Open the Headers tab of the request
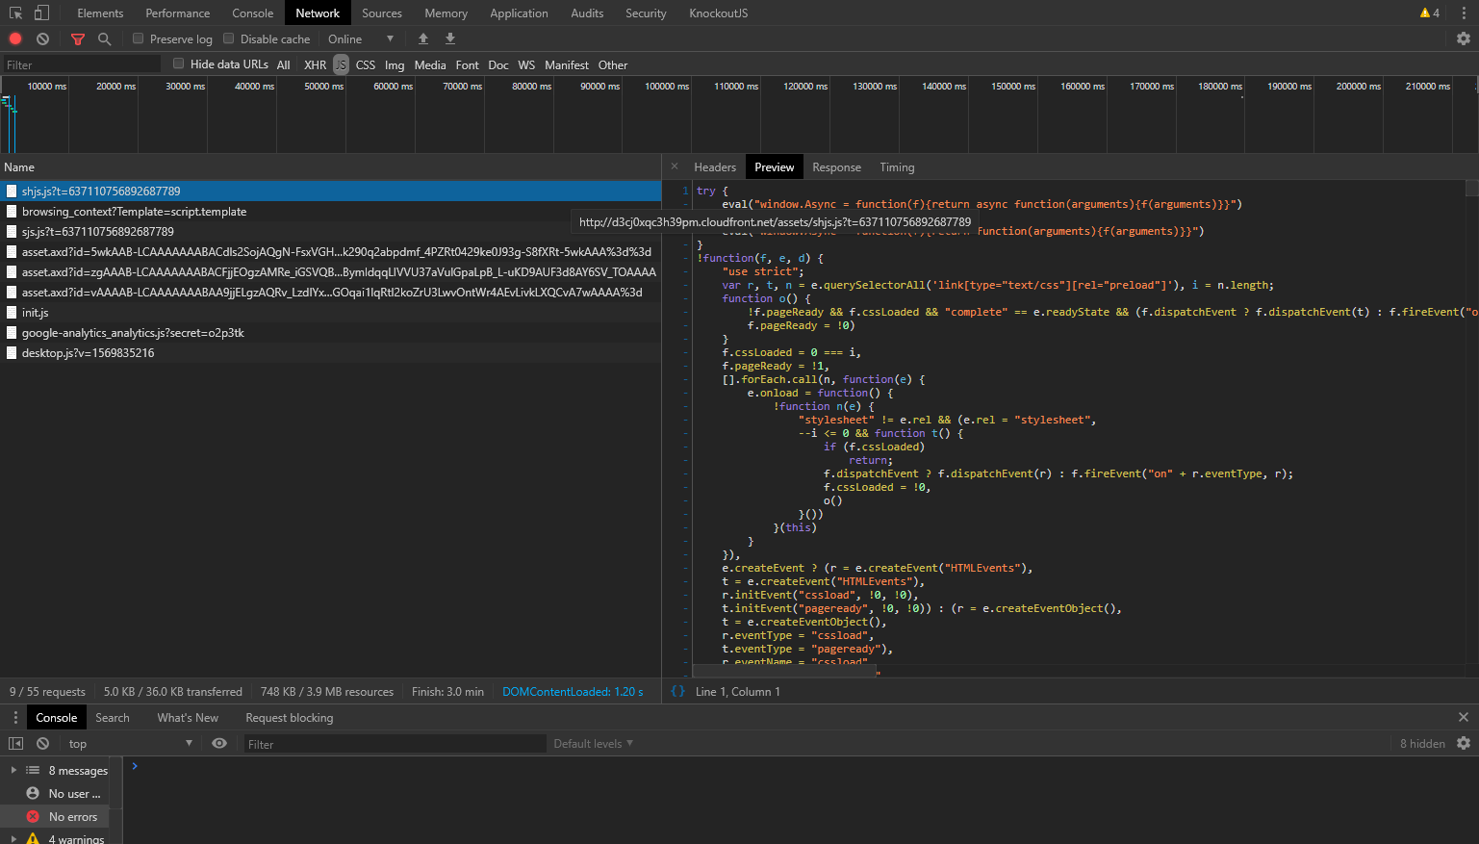 (715, 166)
